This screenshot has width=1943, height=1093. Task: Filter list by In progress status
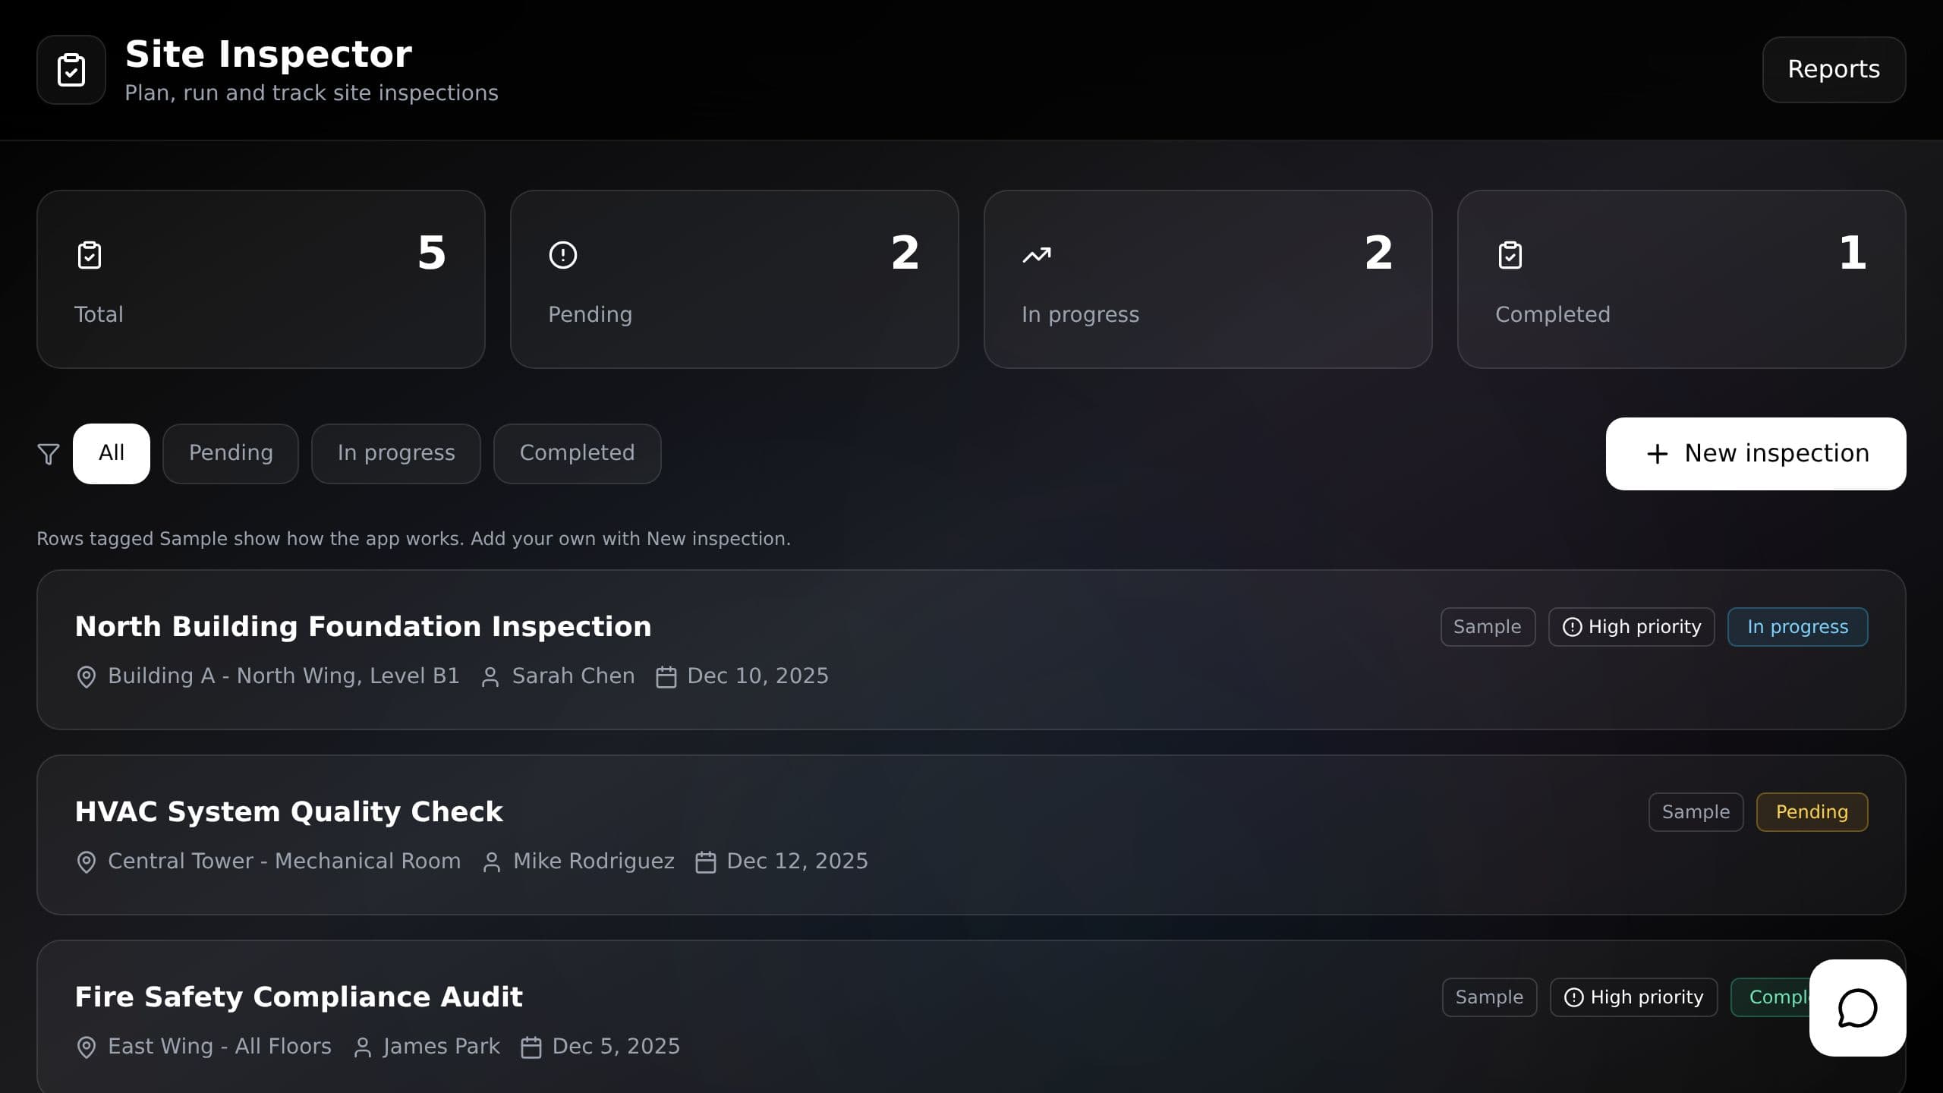[x=396, y=453]
